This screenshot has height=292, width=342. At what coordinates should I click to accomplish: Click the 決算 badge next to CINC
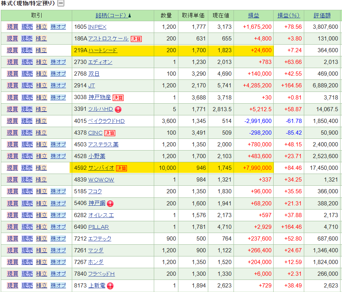110,133
